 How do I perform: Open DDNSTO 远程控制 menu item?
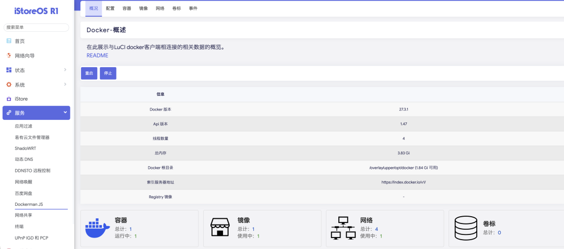32,170
